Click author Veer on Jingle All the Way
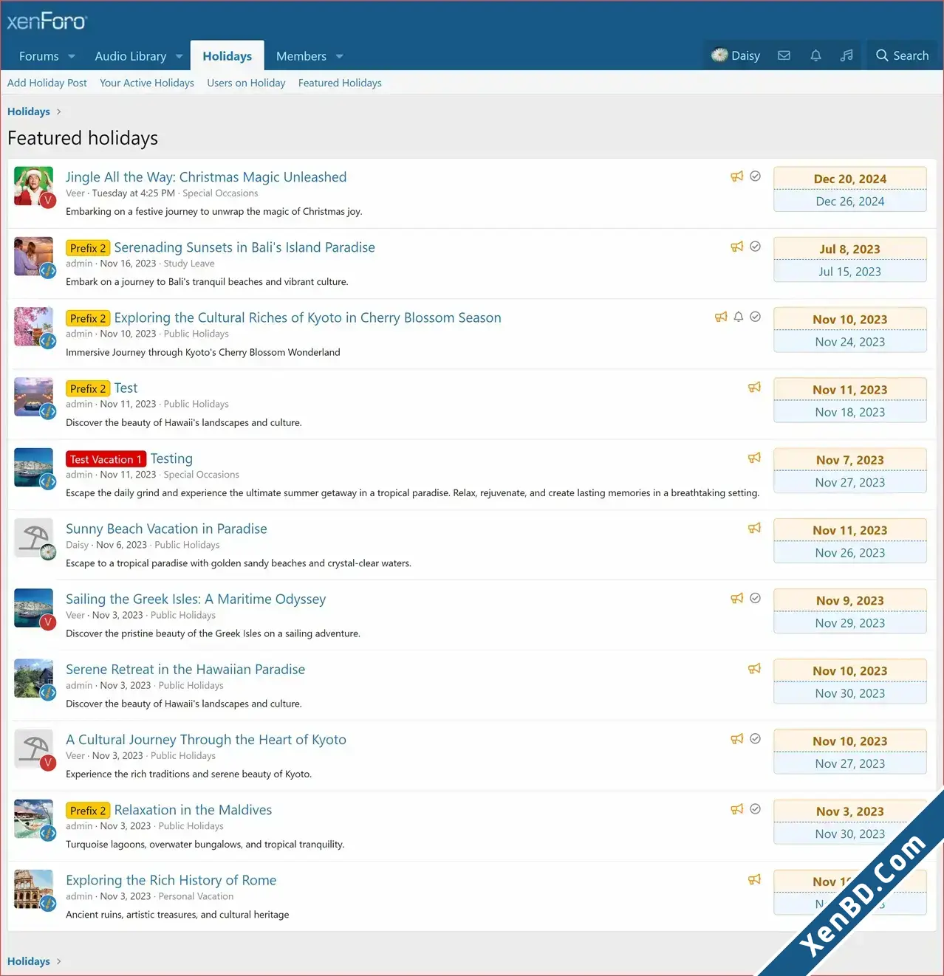 [75, 193]
